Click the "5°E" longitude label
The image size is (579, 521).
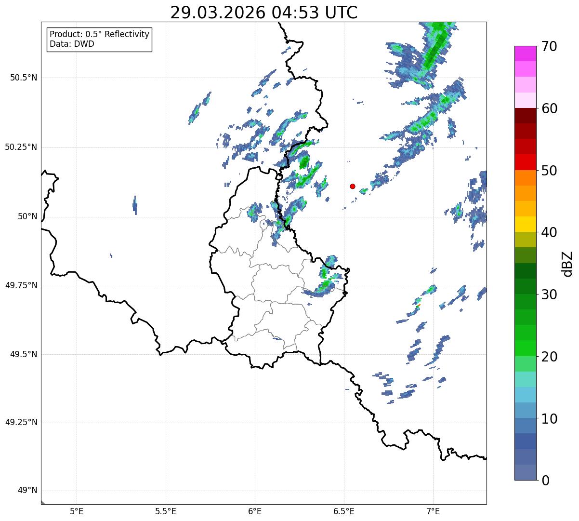77,511
